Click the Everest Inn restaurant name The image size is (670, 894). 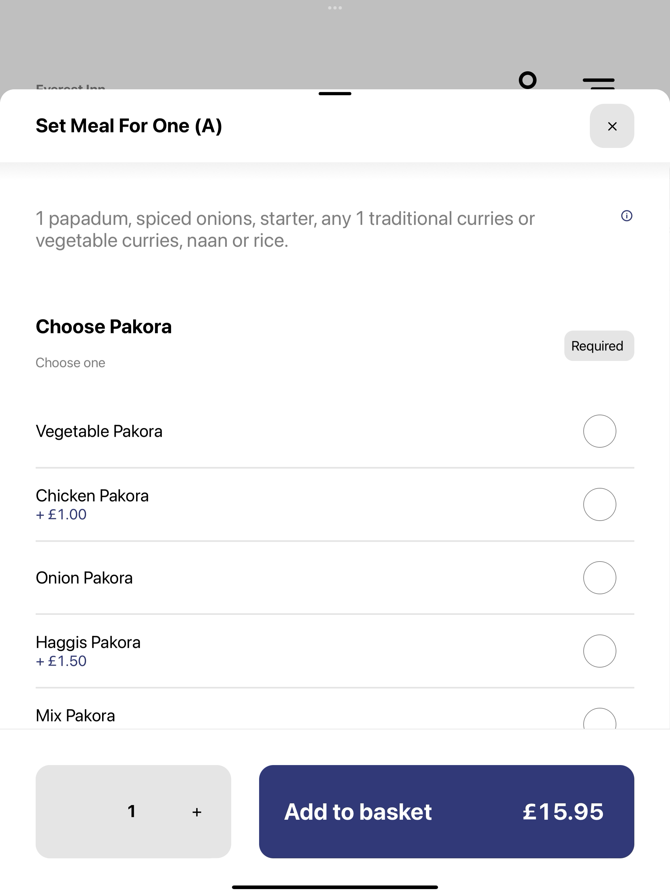[71, 86]
